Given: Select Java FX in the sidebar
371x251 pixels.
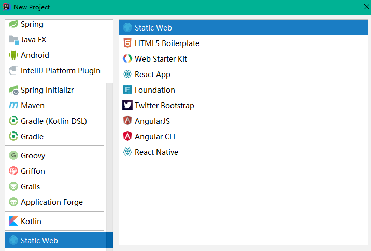Looking at the screenshot, I should point(33,40).
